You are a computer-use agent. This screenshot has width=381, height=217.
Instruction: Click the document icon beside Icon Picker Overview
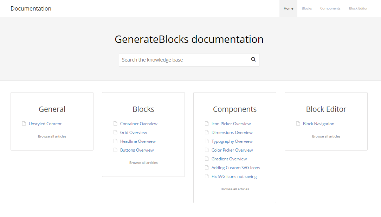pyautogui.click(x=206, y=123)
